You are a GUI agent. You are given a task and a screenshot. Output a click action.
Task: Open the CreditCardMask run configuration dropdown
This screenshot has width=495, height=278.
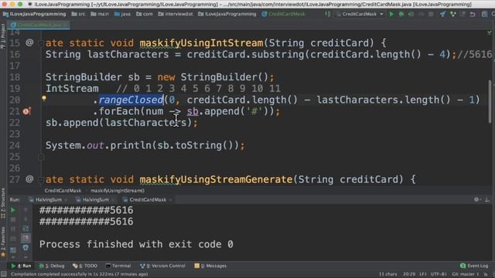click(x=360, y=14)
